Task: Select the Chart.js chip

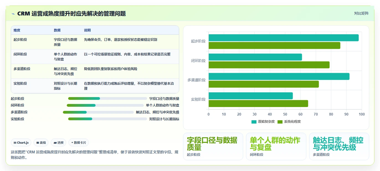Action: (x=21, y=143)
